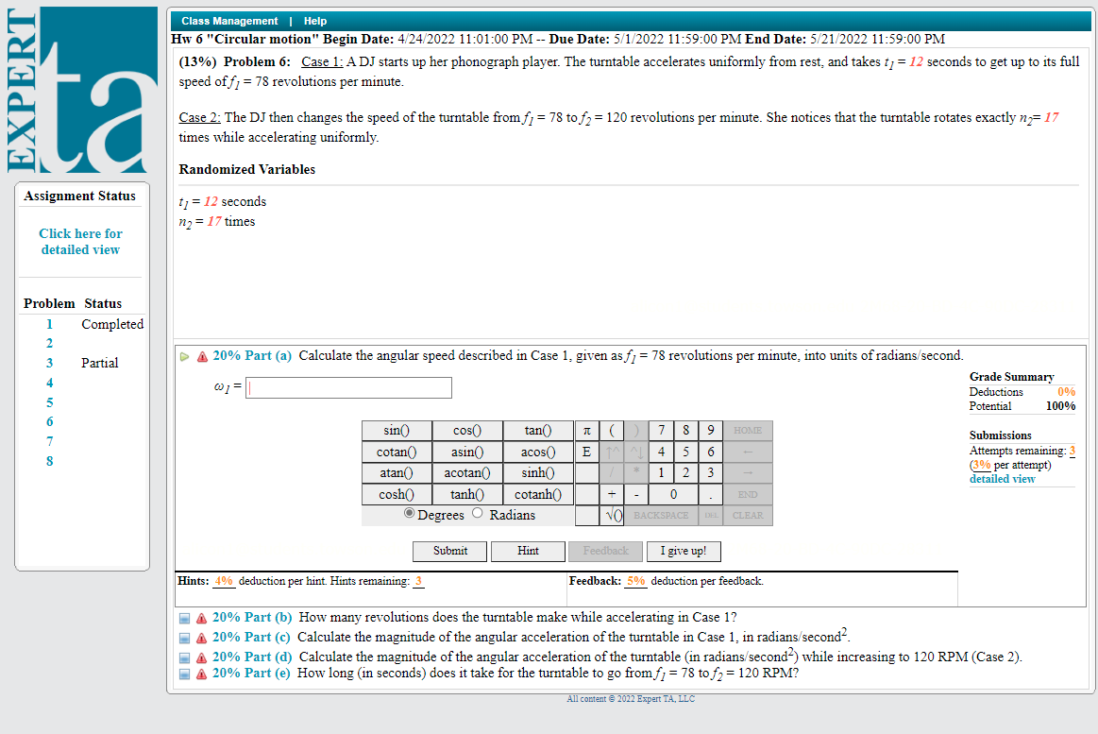Image resolution: width=1098 pixels, height=734 pixels.
Task: Click the green arrow next to Part (a)
Action: pyautogui.click(x=185, y=355)
